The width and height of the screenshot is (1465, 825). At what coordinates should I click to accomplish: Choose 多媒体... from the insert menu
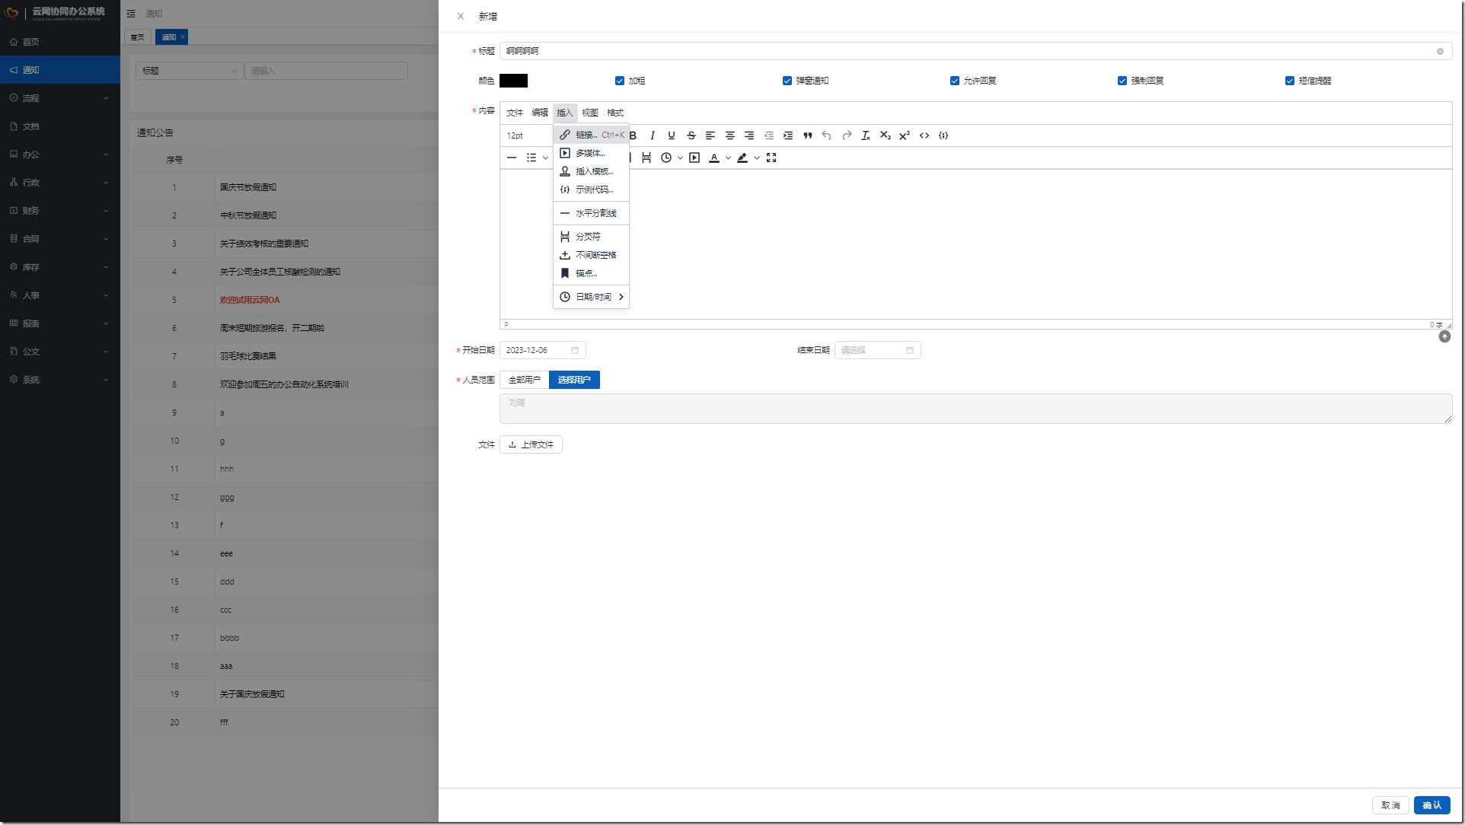tap(592, 153)
